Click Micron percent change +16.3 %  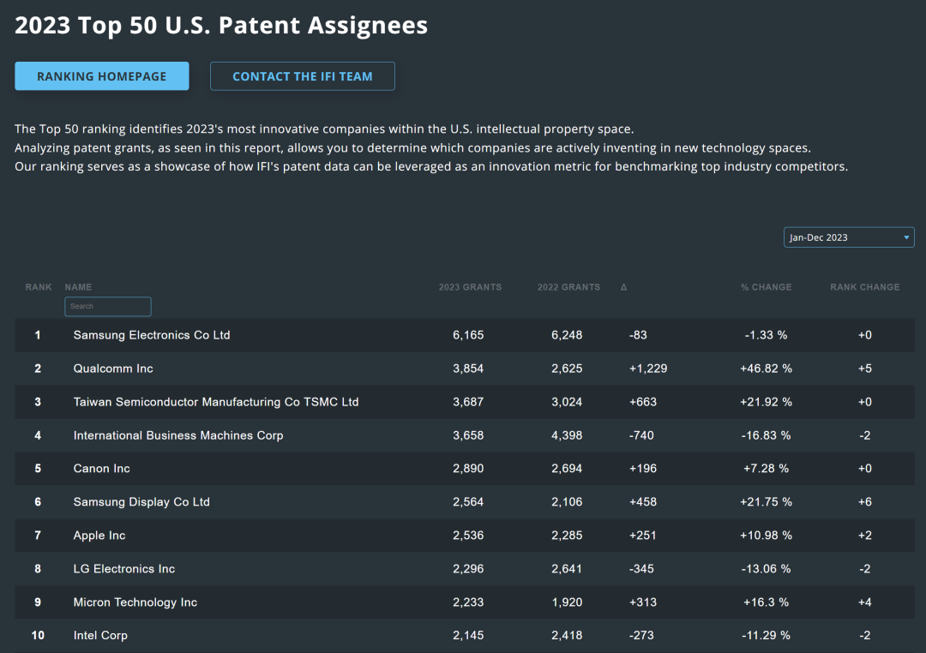coord(766,602)
